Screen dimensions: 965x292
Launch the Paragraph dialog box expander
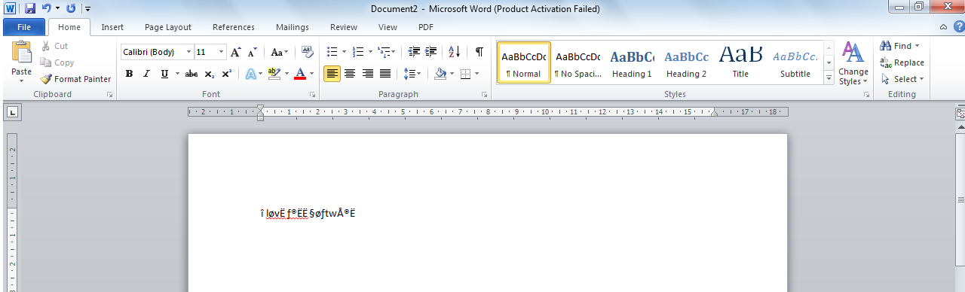point(485,95)
